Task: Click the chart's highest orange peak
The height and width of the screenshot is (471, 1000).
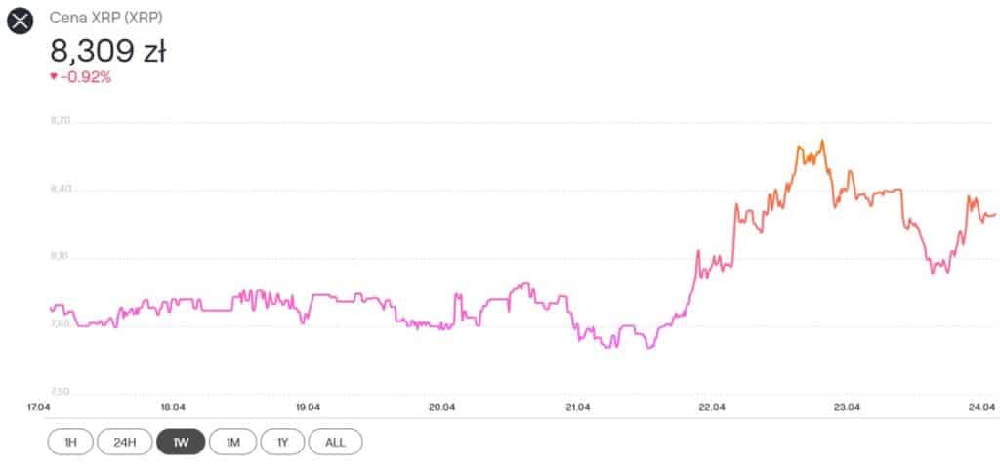Action: (x=822, y=141)
